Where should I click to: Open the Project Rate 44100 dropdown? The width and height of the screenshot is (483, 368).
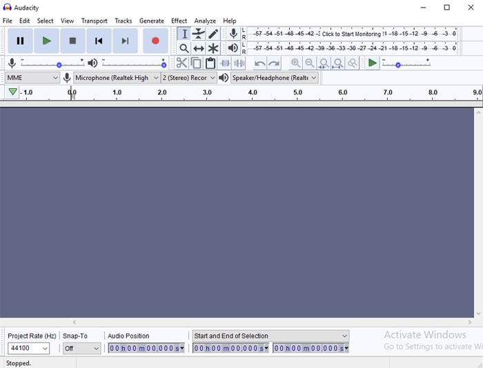(28, 348)
